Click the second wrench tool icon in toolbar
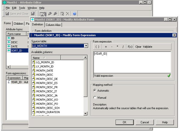 point(55,14)
